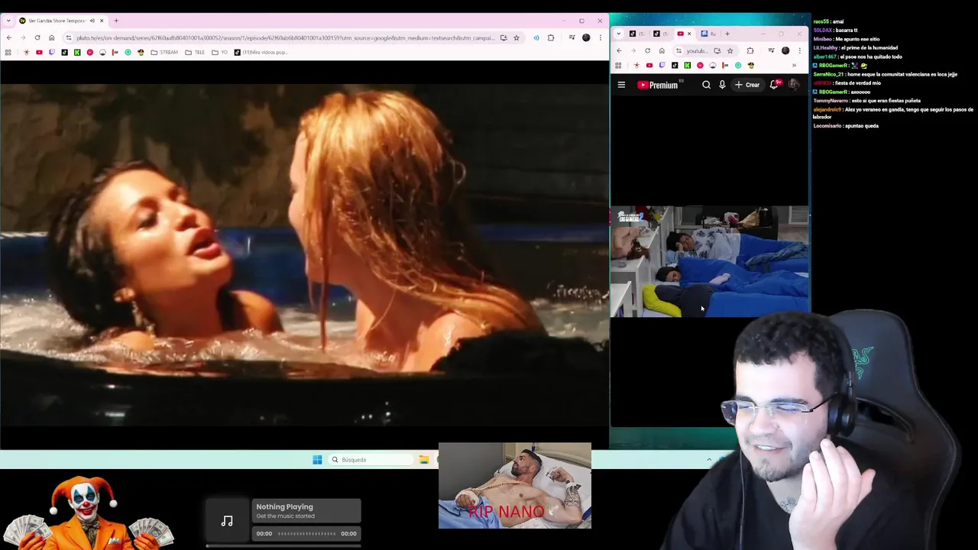Go to the YouTube Premium home logo
This screenshot has width=978, height=550.
(x=658, y=85)
